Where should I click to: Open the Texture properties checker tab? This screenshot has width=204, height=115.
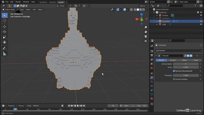click(x=152, y=104)
